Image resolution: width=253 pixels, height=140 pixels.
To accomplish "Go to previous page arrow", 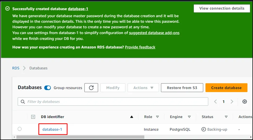I will pos(216,102).
